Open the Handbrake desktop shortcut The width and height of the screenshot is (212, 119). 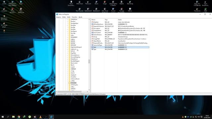197,10
